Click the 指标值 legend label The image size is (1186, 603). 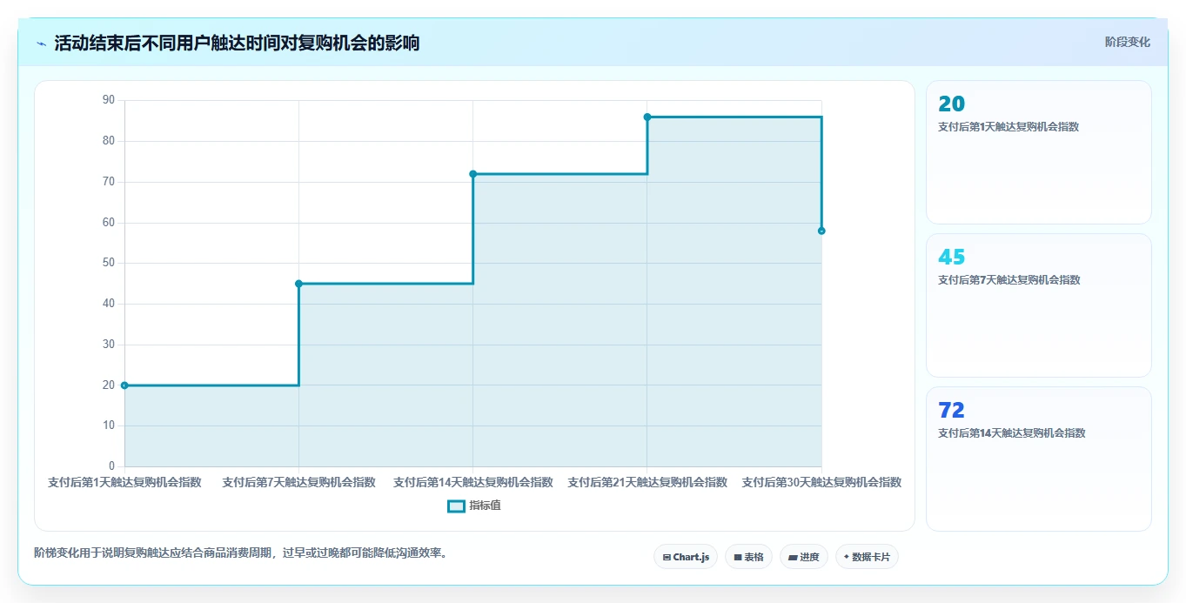(485, 506)
